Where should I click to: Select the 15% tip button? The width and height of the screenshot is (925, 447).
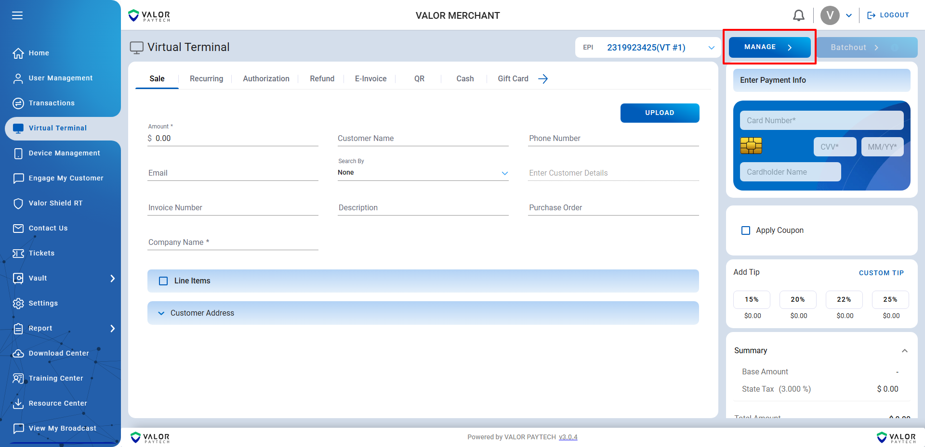[752, 300]
